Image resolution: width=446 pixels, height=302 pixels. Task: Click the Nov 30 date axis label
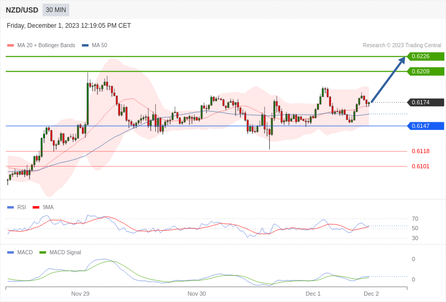click(x=197, y=294)
